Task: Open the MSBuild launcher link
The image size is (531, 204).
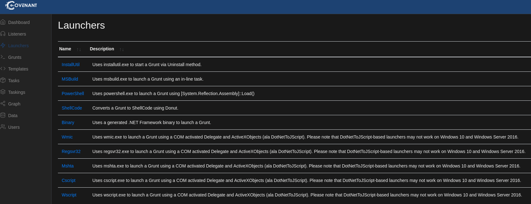Action: [70, 79]
